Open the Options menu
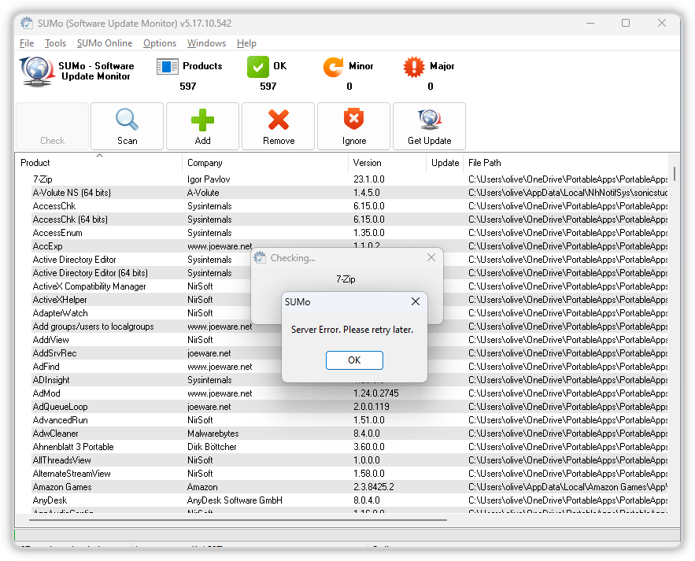695x561 pixels. click(160, 43)
